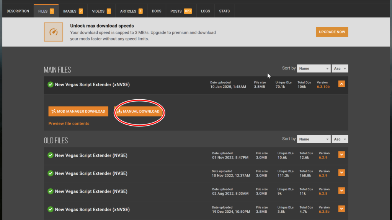Click green checkmark on 01 Nov 2022 file
This screenshot has height=220, width=392.
point(51,155)
